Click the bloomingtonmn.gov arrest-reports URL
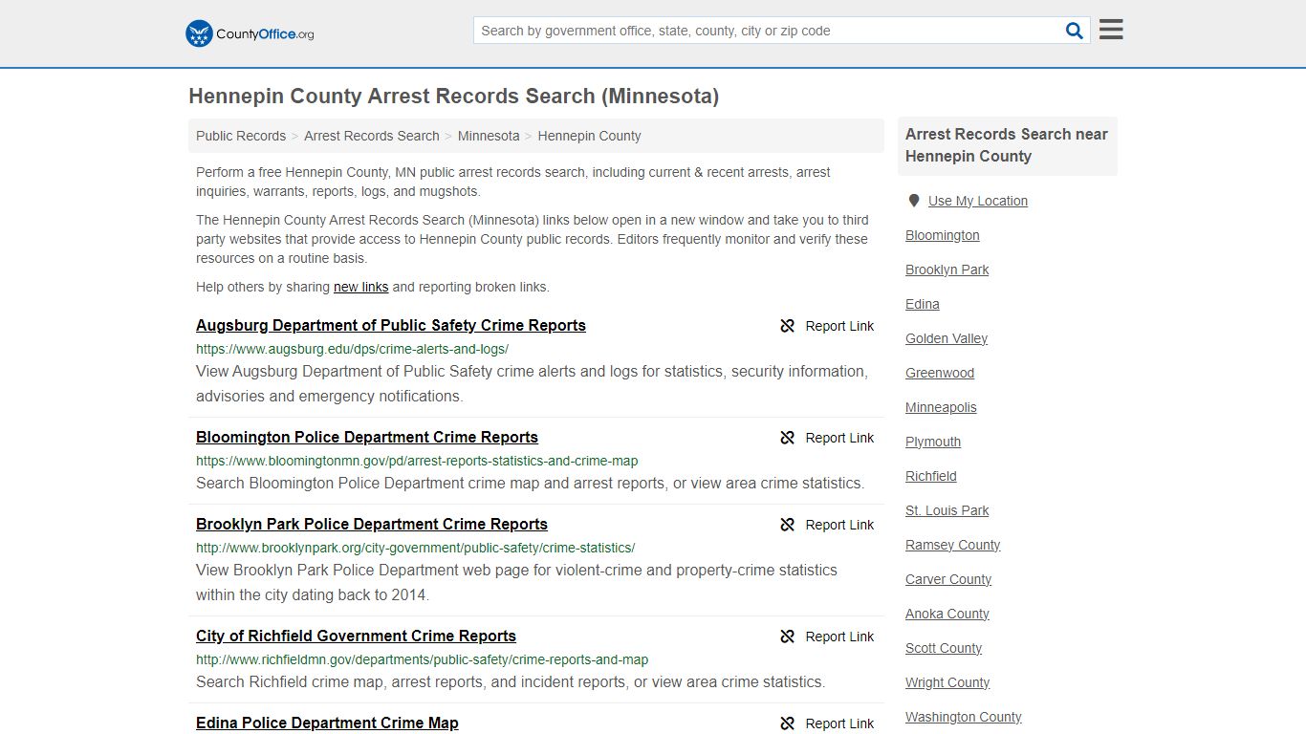This screenshot has height=734, width=1306. coord(417,461)
